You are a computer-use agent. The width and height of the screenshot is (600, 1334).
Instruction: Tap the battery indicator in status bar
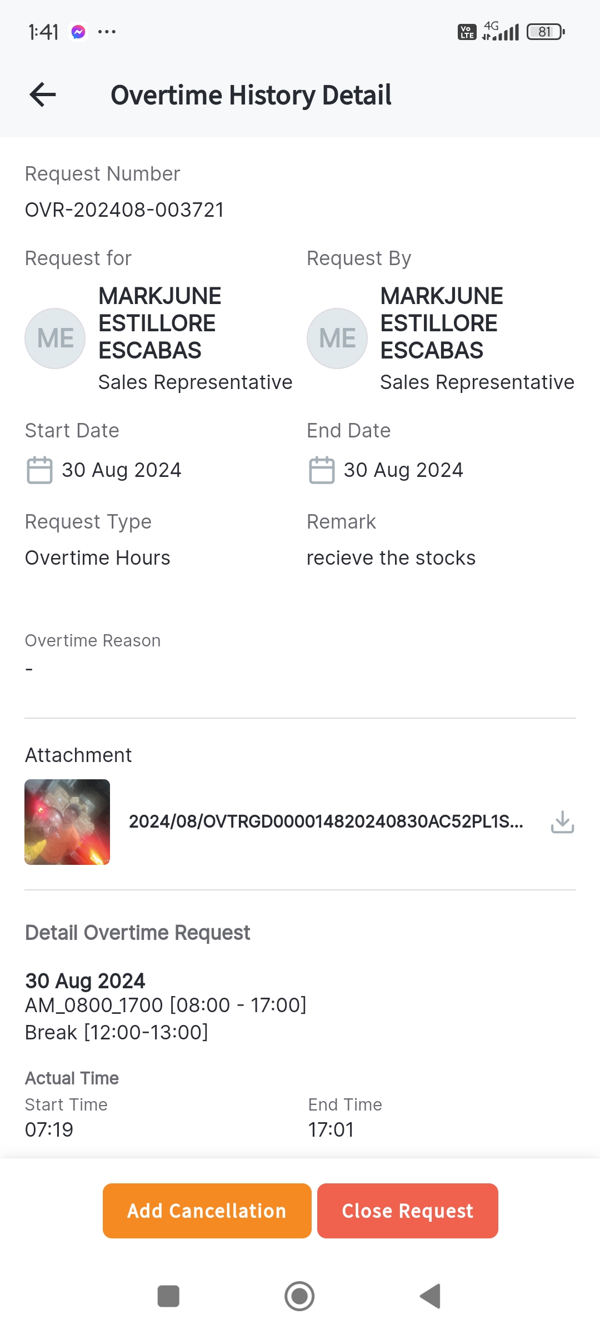(546, 32)
